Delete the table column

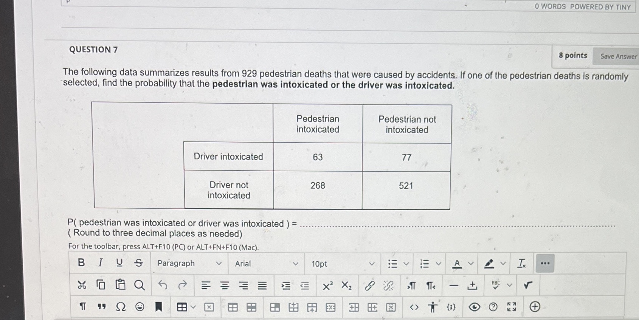click(391, 308)
